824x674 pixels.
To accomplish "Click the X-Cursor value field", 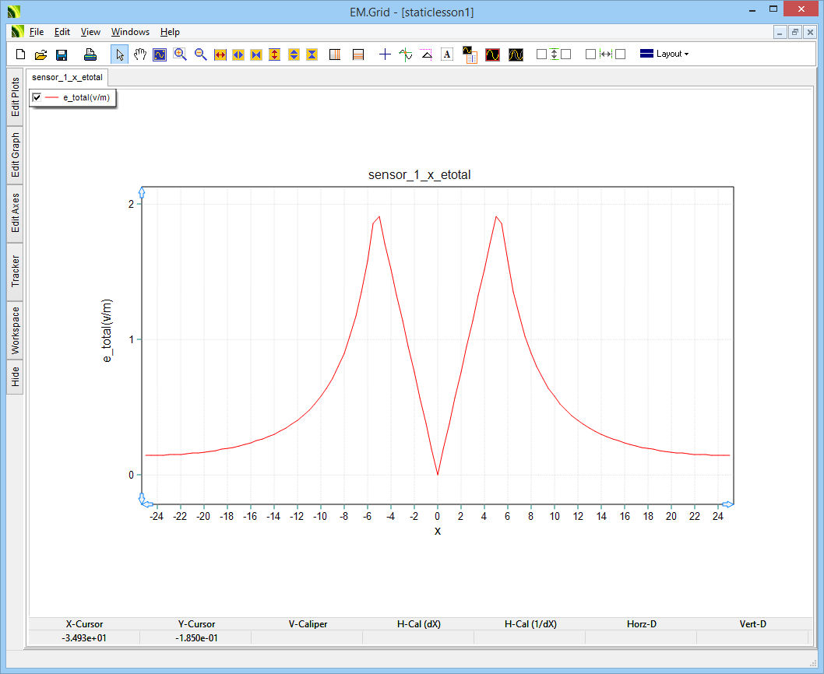I will 84,638.
